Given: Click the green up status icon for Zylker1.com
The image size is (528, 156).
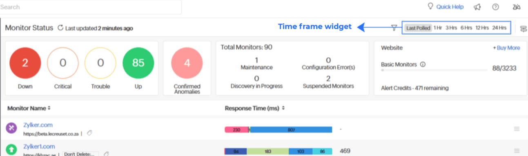Looking at the screenshot, I should tap(11, 150).
